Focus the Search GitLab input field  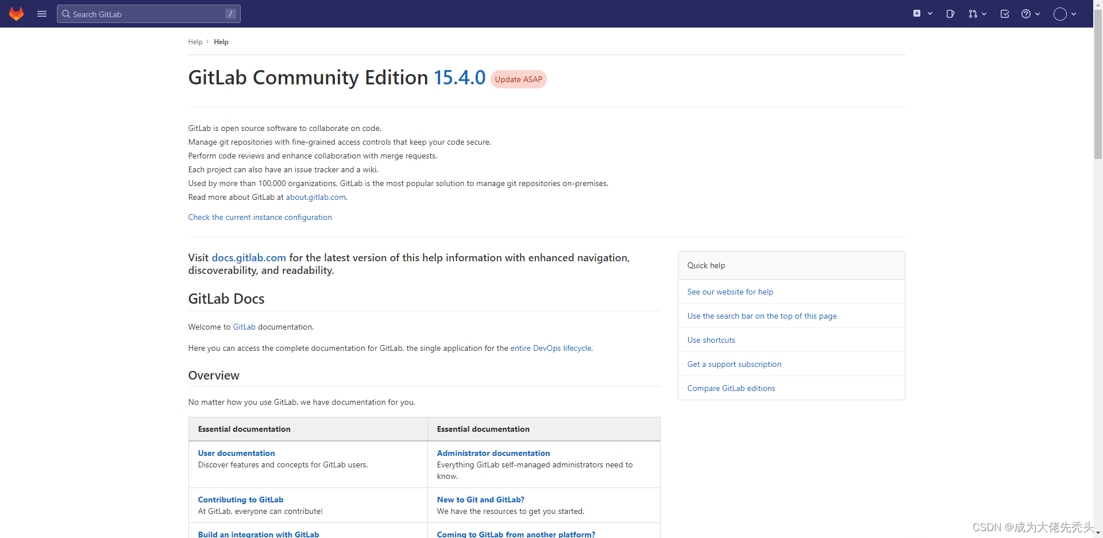148,14
